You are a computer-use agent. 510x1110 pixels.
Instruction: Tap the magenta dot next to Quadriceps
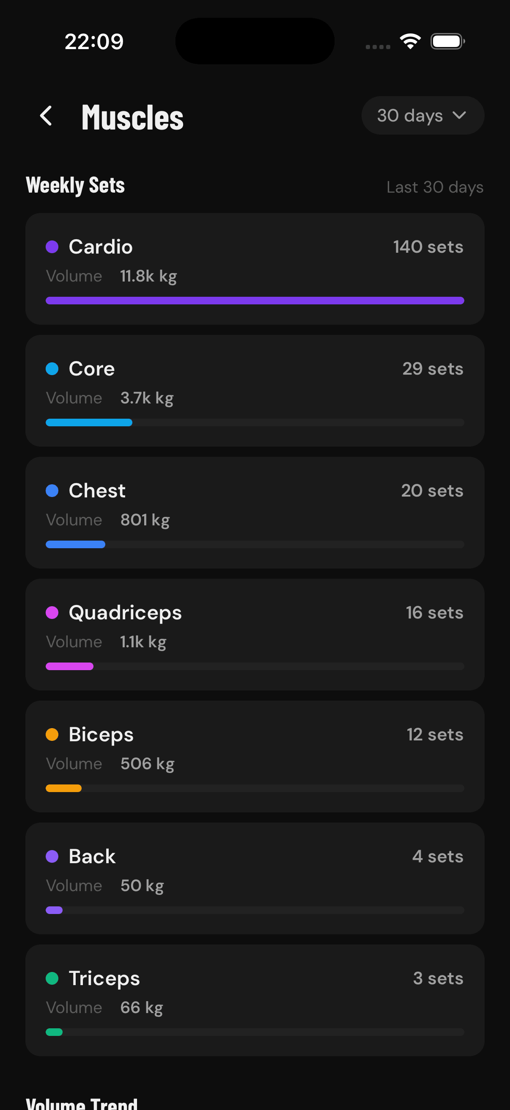[53, 612]
